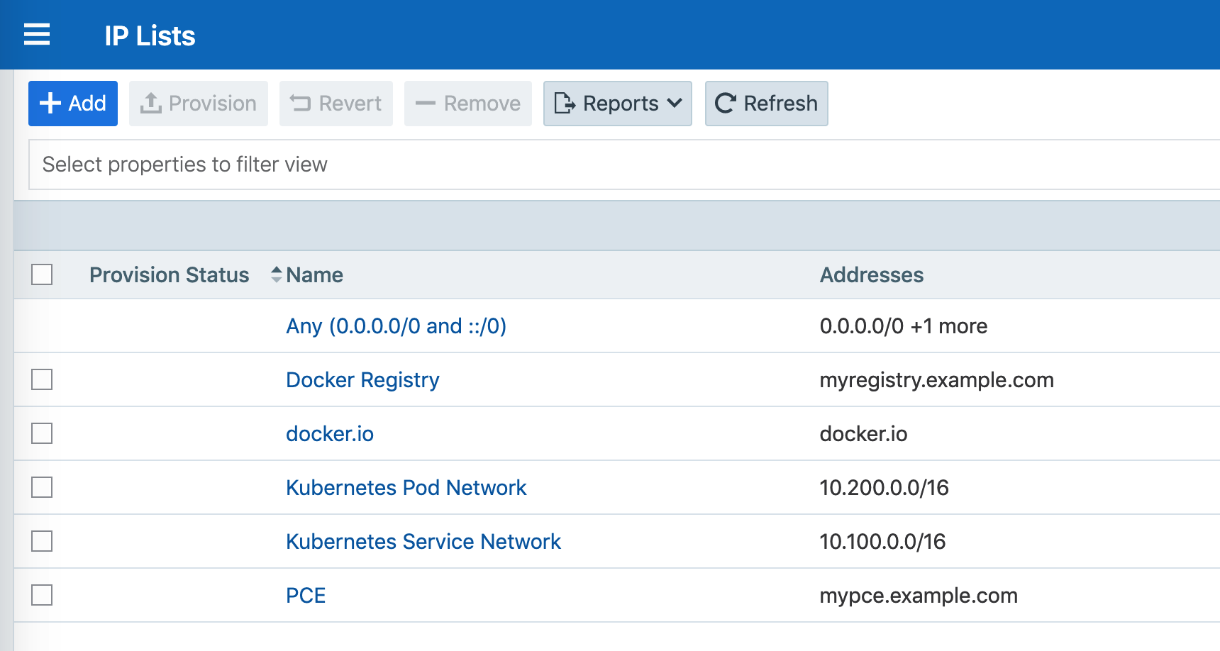Click the circular Refresh icon

pos(725,103)
